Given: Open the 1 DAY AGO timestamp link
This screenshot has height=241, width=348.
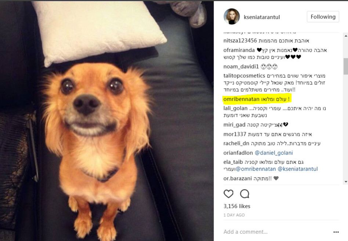Looking at the screenshot, I should [x=234, y=215].
